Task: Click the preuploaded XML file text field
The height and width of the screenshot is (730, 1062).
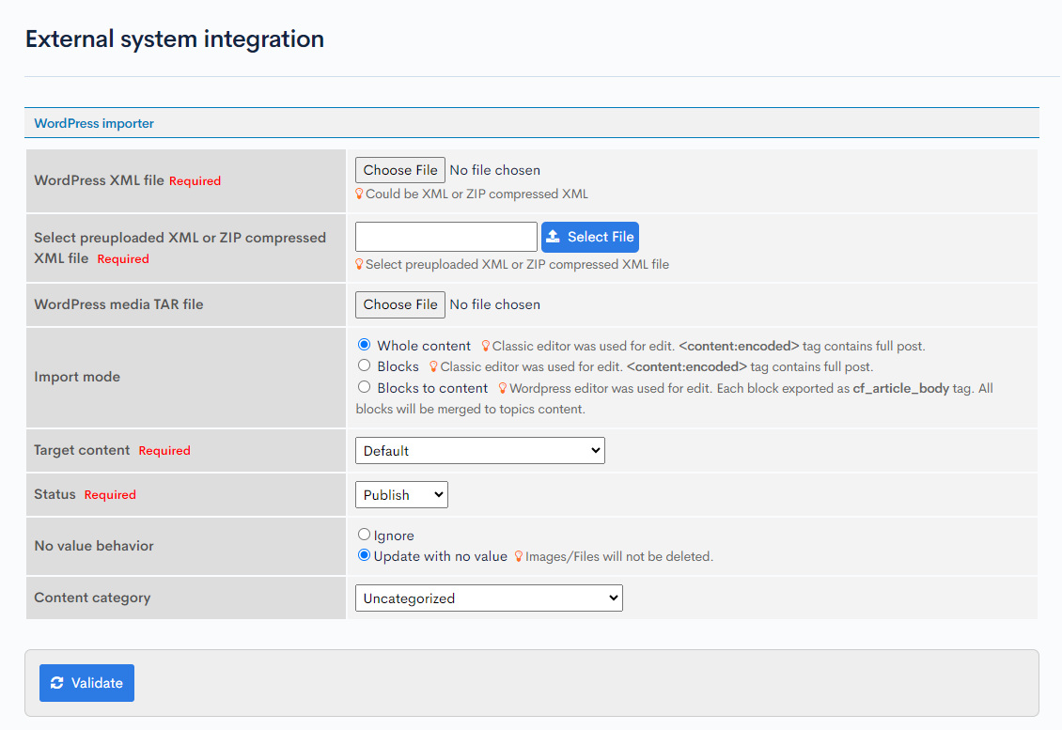Action: (x=446, y=237)
